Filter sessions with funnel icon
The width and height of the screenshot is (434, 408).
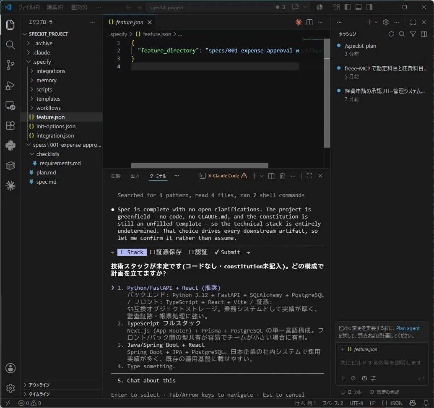click(x=413, y=34)
